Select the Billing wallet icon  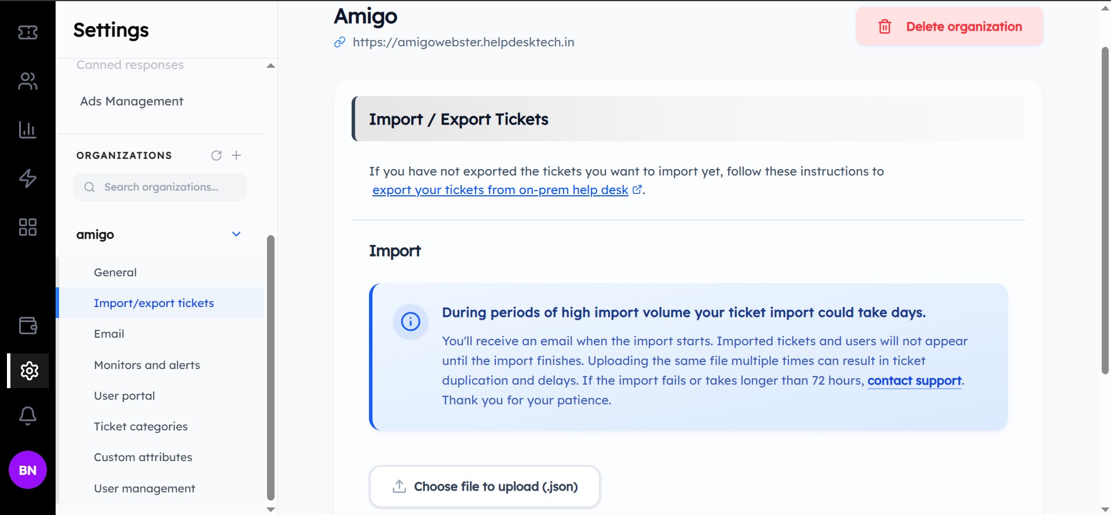click(27, 326)
